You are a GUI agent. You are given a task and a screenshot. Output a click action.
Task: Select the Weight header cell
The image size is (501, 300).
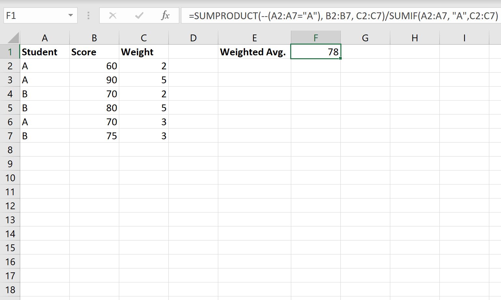coord(143,52)
